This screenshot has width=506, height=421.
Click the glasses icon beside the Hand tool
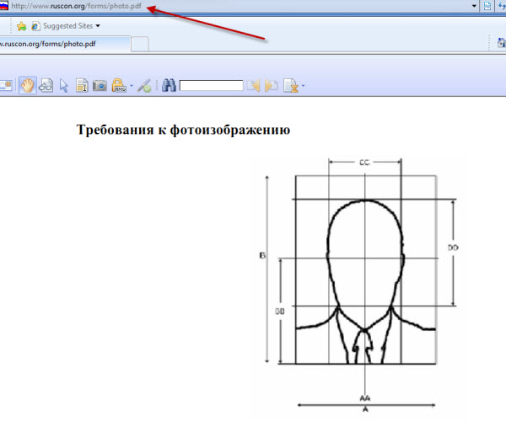click(46, 85)
